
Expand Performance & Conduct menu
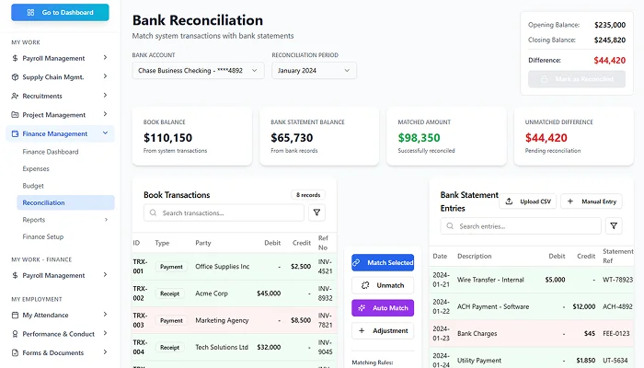click(105, 334)
